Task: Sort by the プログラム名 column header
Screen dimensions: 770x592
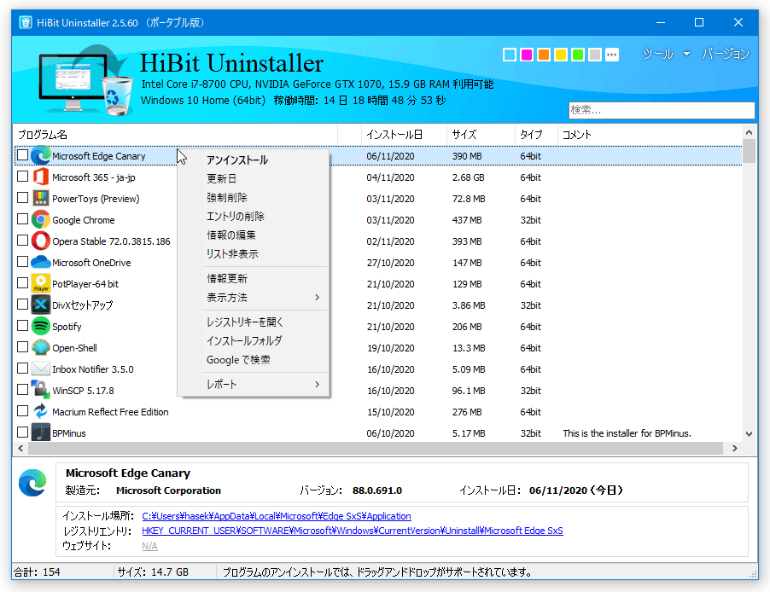Action: (177, 135)
